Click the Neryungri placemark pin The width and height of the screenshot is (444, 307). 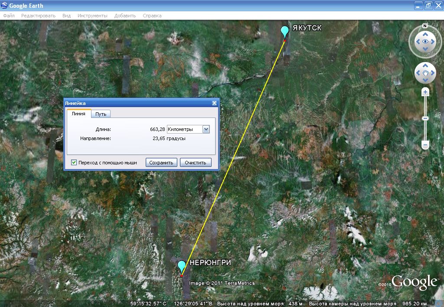point(181,266)
